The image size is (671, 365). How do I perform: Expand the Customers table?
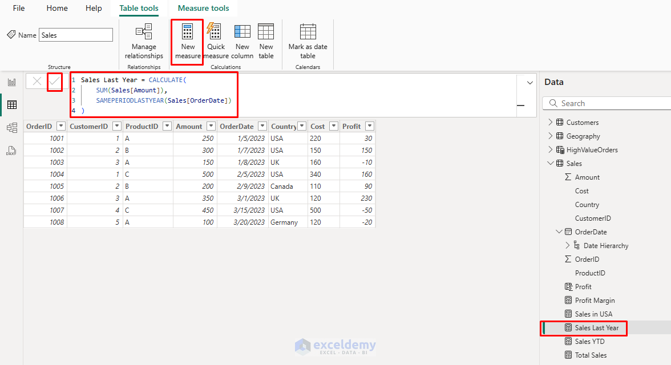[x=550, y=123]
